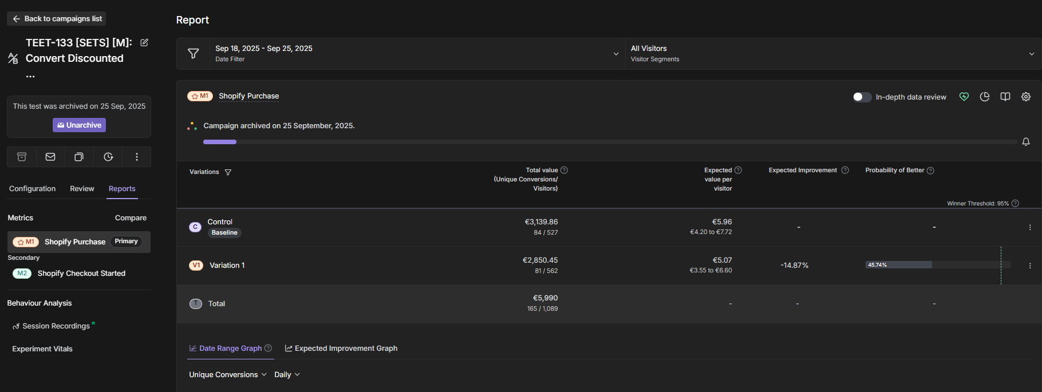The image size is (1042, 392).
Task: Switch to Expected Improvement Graph tab
Action: tap(341, 348)
